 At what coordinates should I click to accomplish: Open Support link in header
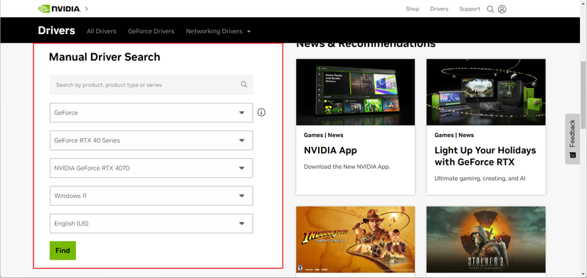pyautogui.click(x=470, y=9)
